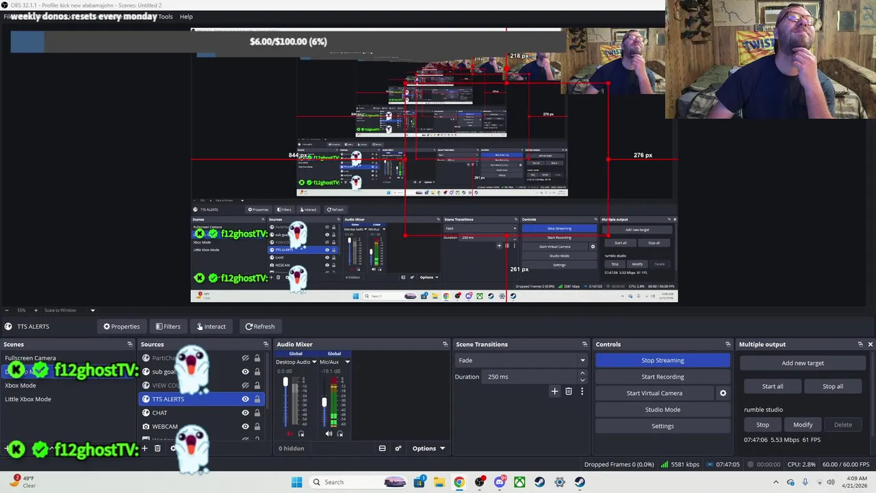Open Virtual Camera settings gear
The image size is (876, 493).
click(723, 393)
